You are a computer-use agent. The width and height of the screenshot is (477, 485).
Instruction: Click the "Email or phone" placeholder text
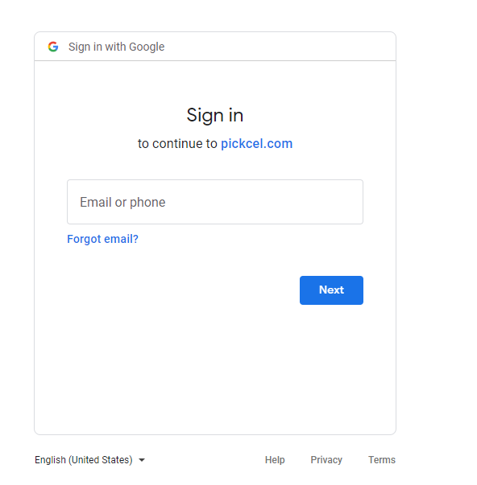click(122, 203)
